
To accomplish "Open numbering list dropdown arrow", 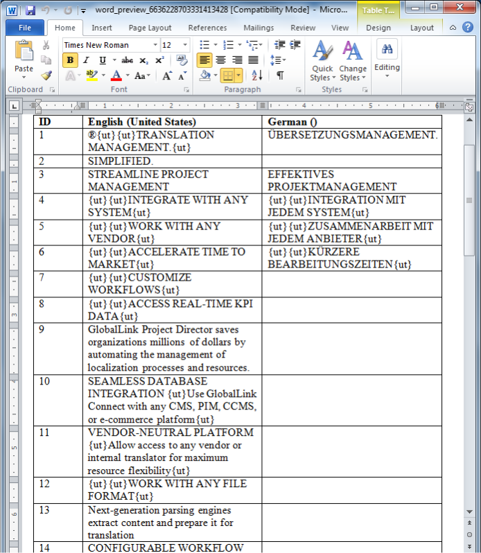I will point(239,45).
